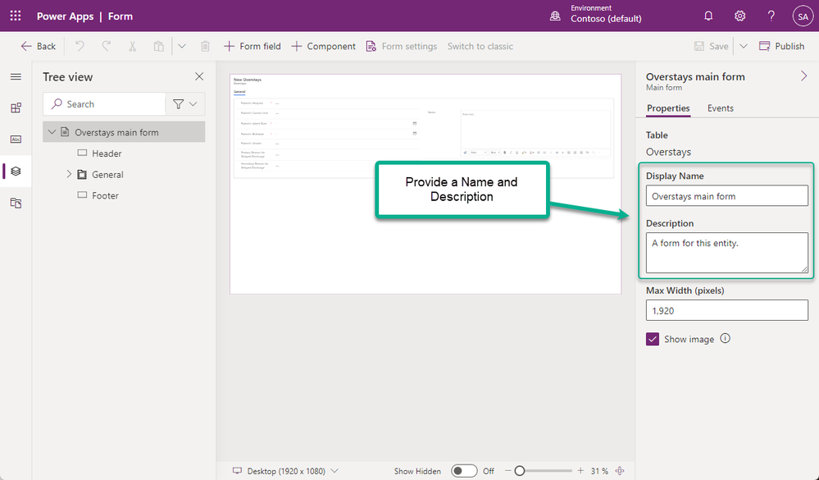This screenshot has height=480, width=819.
Task: Select the Properties tab
Action: (x=668, y=108)
